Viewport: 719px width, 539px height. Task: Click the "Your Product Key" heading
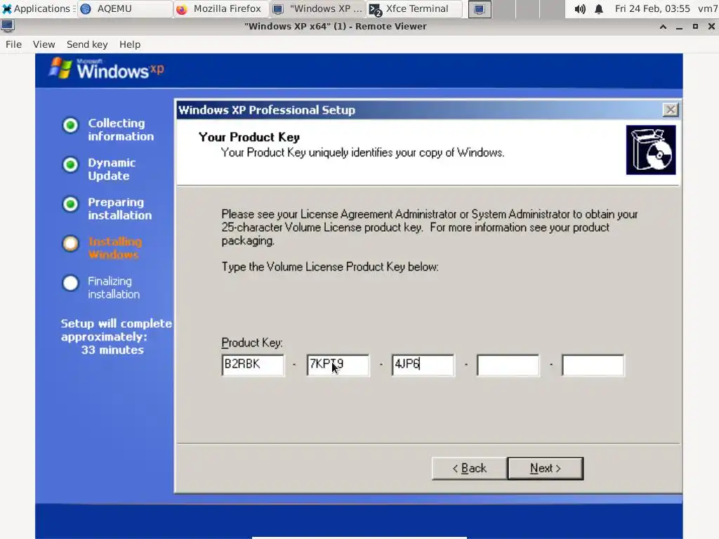pyautogui.click(x=249, y=137)
